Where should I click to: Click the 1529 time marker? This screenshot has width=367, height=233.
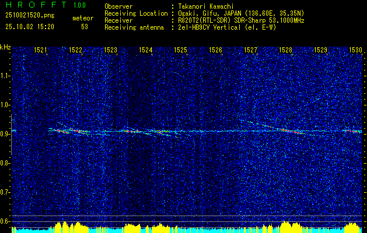[x=320, y=50]
